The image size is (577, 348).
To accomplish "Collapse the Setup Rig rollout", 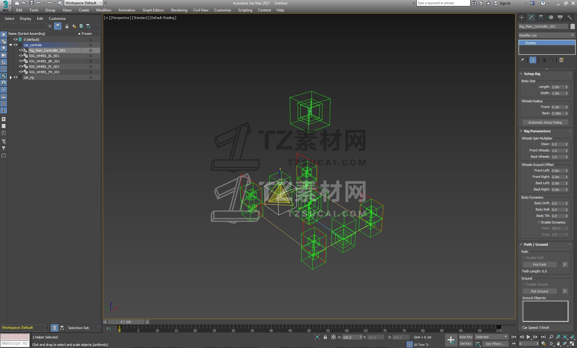I will coord(532,74).
